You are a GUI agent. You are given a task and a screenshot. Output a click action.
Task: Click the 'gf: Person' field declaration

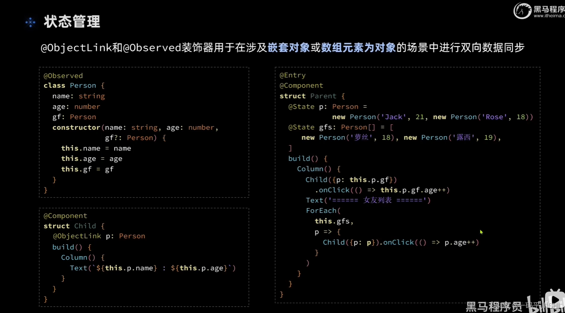[74, 117]
